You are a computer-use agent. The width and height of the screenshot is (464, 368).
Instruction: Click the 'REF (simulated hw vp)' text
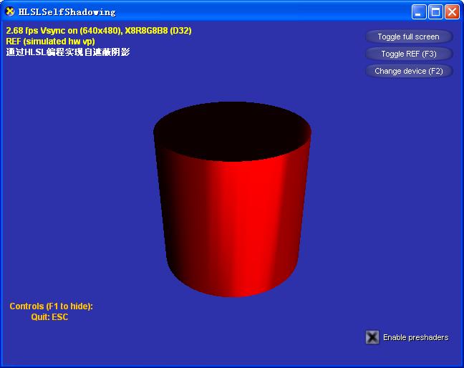click(x=50, y=41)
